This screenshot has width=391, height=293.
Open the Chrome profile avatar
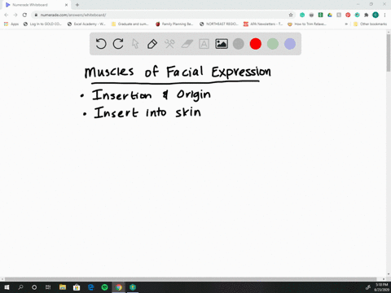coord(376,15)
